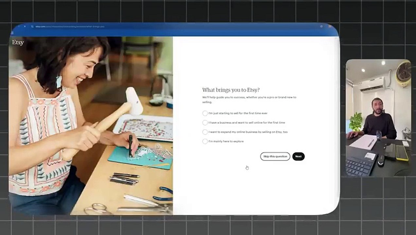
Task: Open the site information icon in address bar
Action: pos(32,26)
